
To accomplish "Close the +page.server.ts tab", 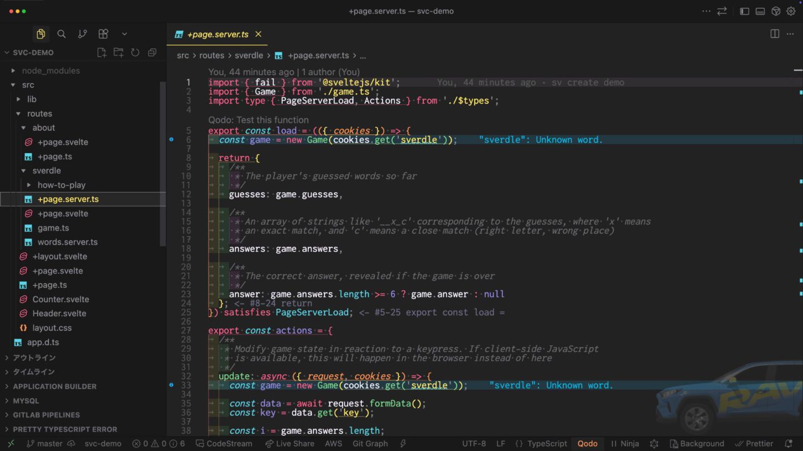I will 258,34.
